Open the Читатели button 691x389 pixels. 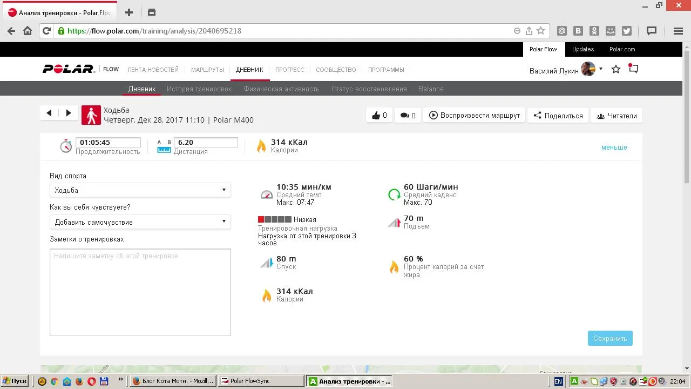pos(617,115)
